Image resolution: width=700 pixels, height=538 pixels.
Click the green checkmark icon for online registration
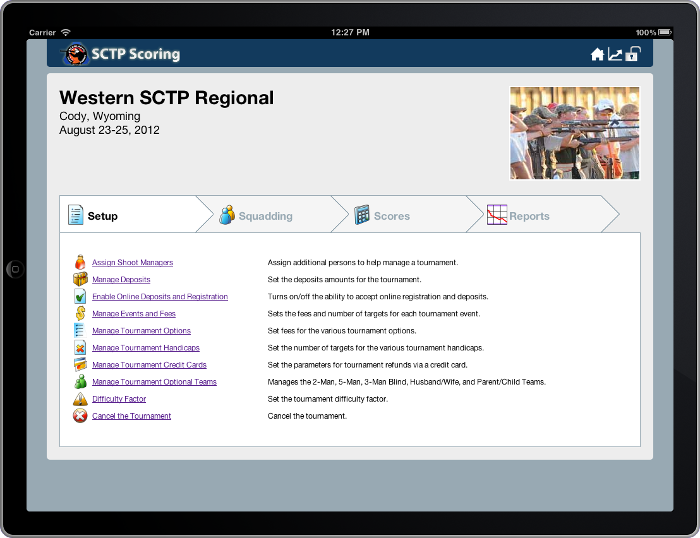tap(80, 297)
